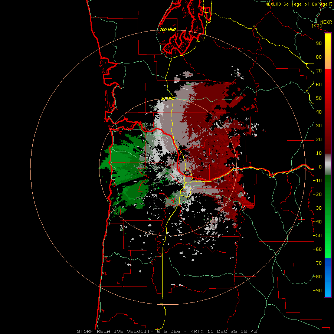Click the 60 value on velocity scale
This screenshot has width=334, height=334.
coord(319,85)
